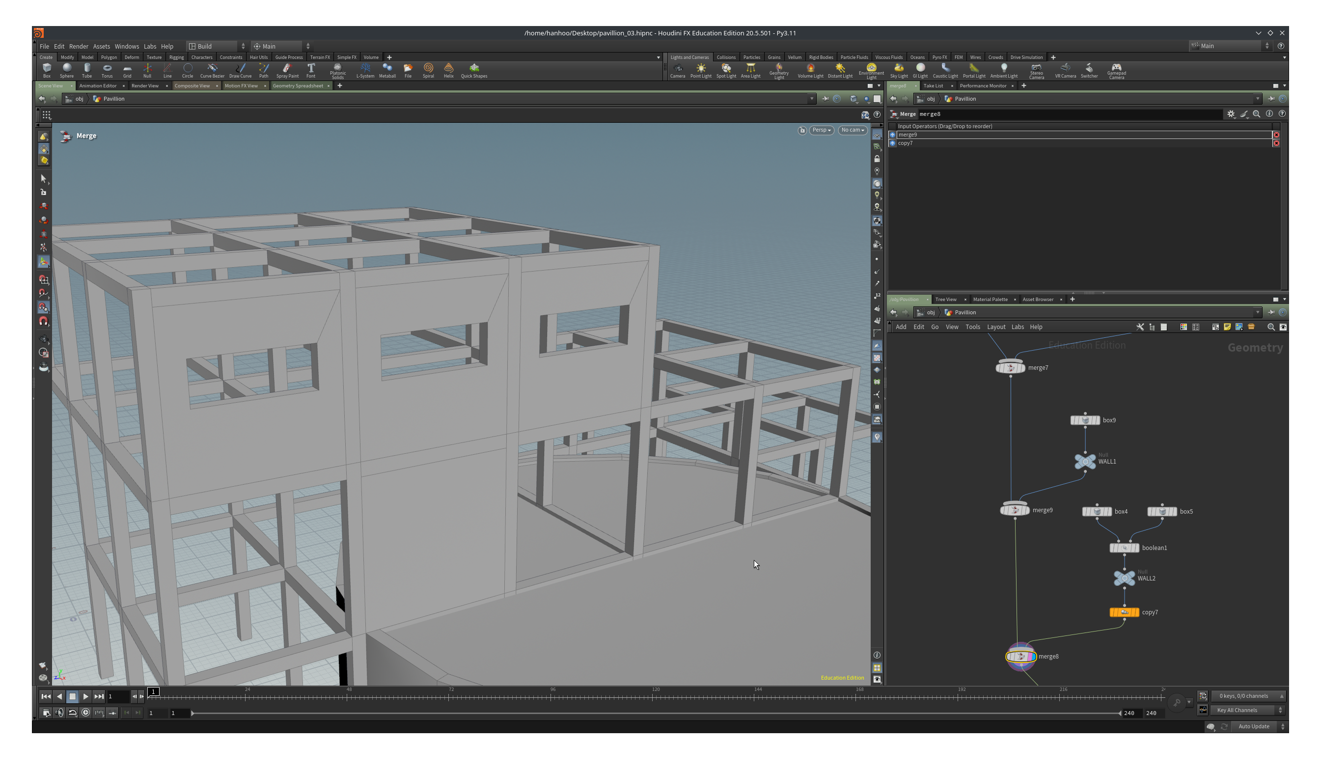The width and height of the screenshot is (1321, 771).
Task: Click the Viewport Perspective icon
Action: (822, 130)
